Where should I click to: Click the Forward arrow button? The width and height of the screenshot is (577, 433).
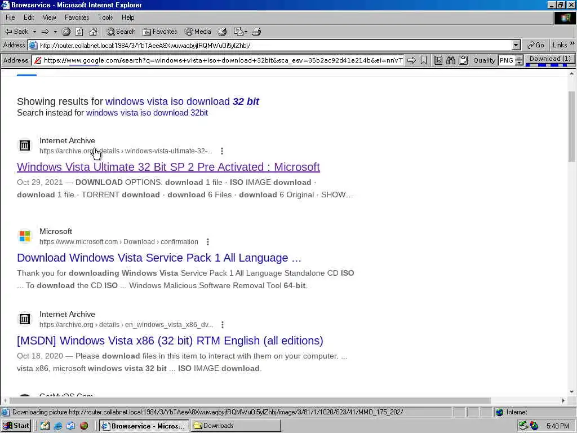(45, 32)
